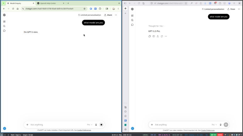Open Chrome tab search dropdown arrow
Viewport: 243px width, 136px height.
coord(3,3)
